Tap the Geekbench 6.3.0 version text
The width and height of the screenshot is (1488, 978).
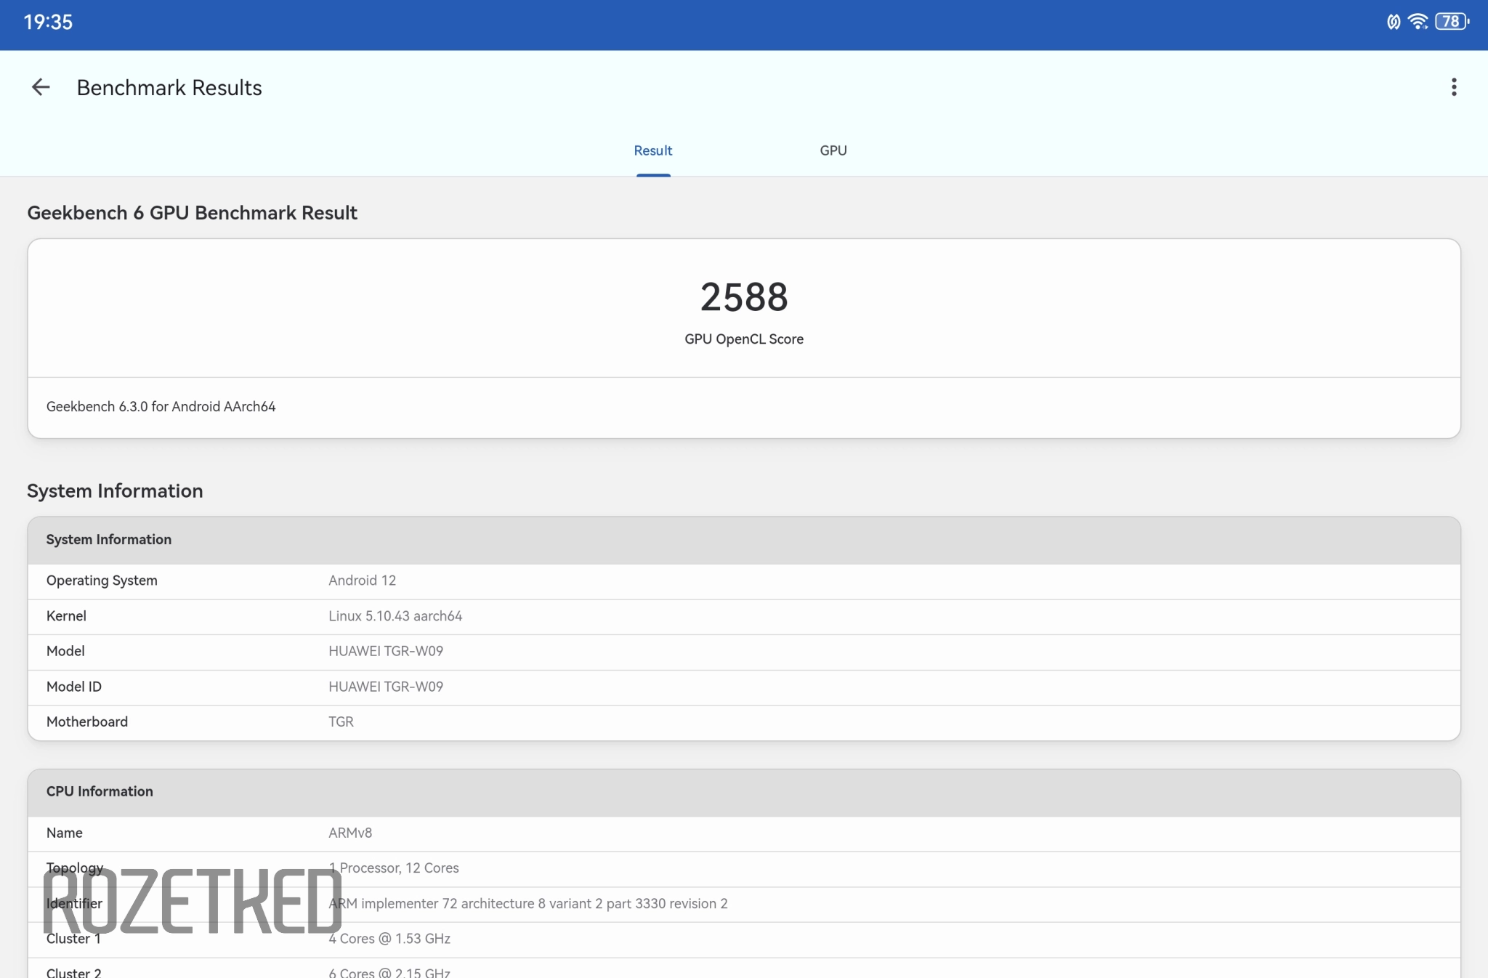coord(161,407)
